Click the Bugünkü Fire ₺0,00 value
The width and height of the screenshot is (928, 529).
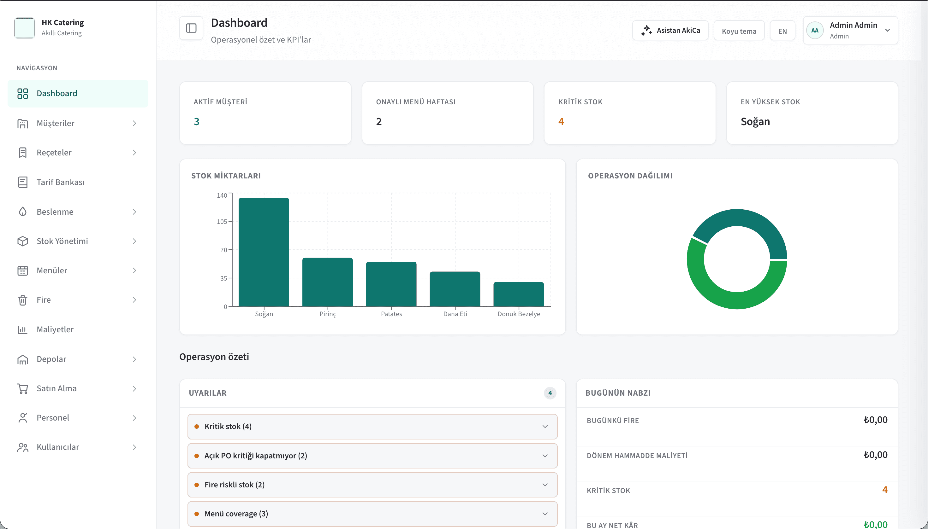(875, 420)
